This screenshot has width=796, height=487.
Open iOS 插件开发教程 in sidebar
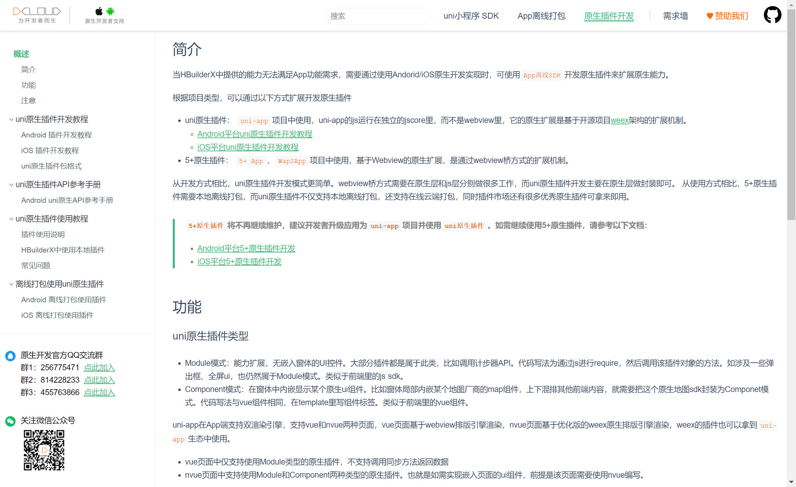point(50,150)
